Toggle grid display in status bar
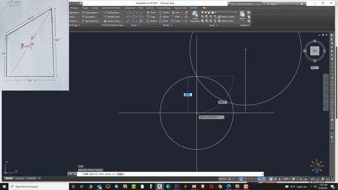The width and height of the screenshot is (338, 190). [230, 179]
